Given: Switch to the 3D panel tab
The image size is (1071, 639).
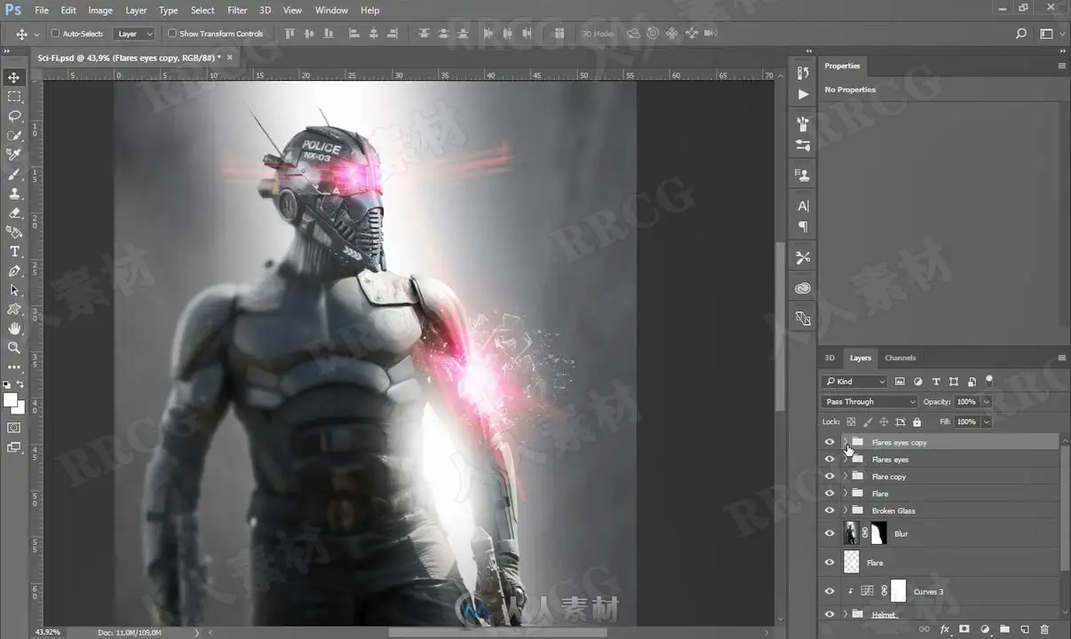Looking at the screenshot, I should click(829, 358).
